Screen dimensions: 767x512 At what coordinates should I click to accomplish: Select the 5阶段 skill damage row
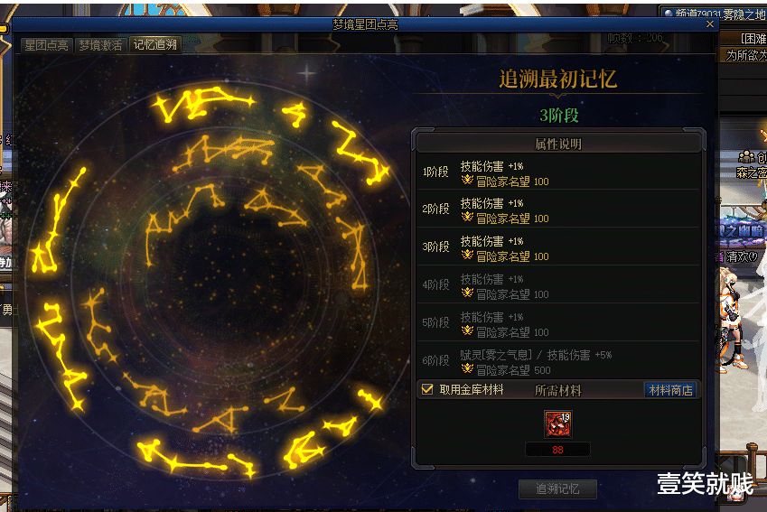(x=558, y=322)
